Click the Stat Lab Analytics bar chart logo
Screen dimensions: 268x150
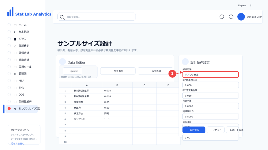(10, 12)
